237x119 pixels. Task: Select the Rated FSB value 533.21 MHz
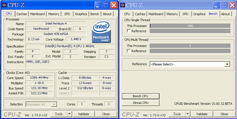[39, 93]
